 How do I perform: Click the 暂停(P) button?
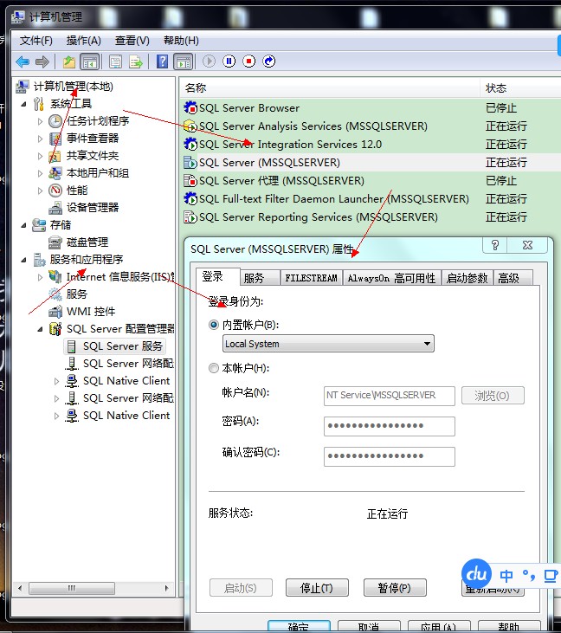[395, 588]
